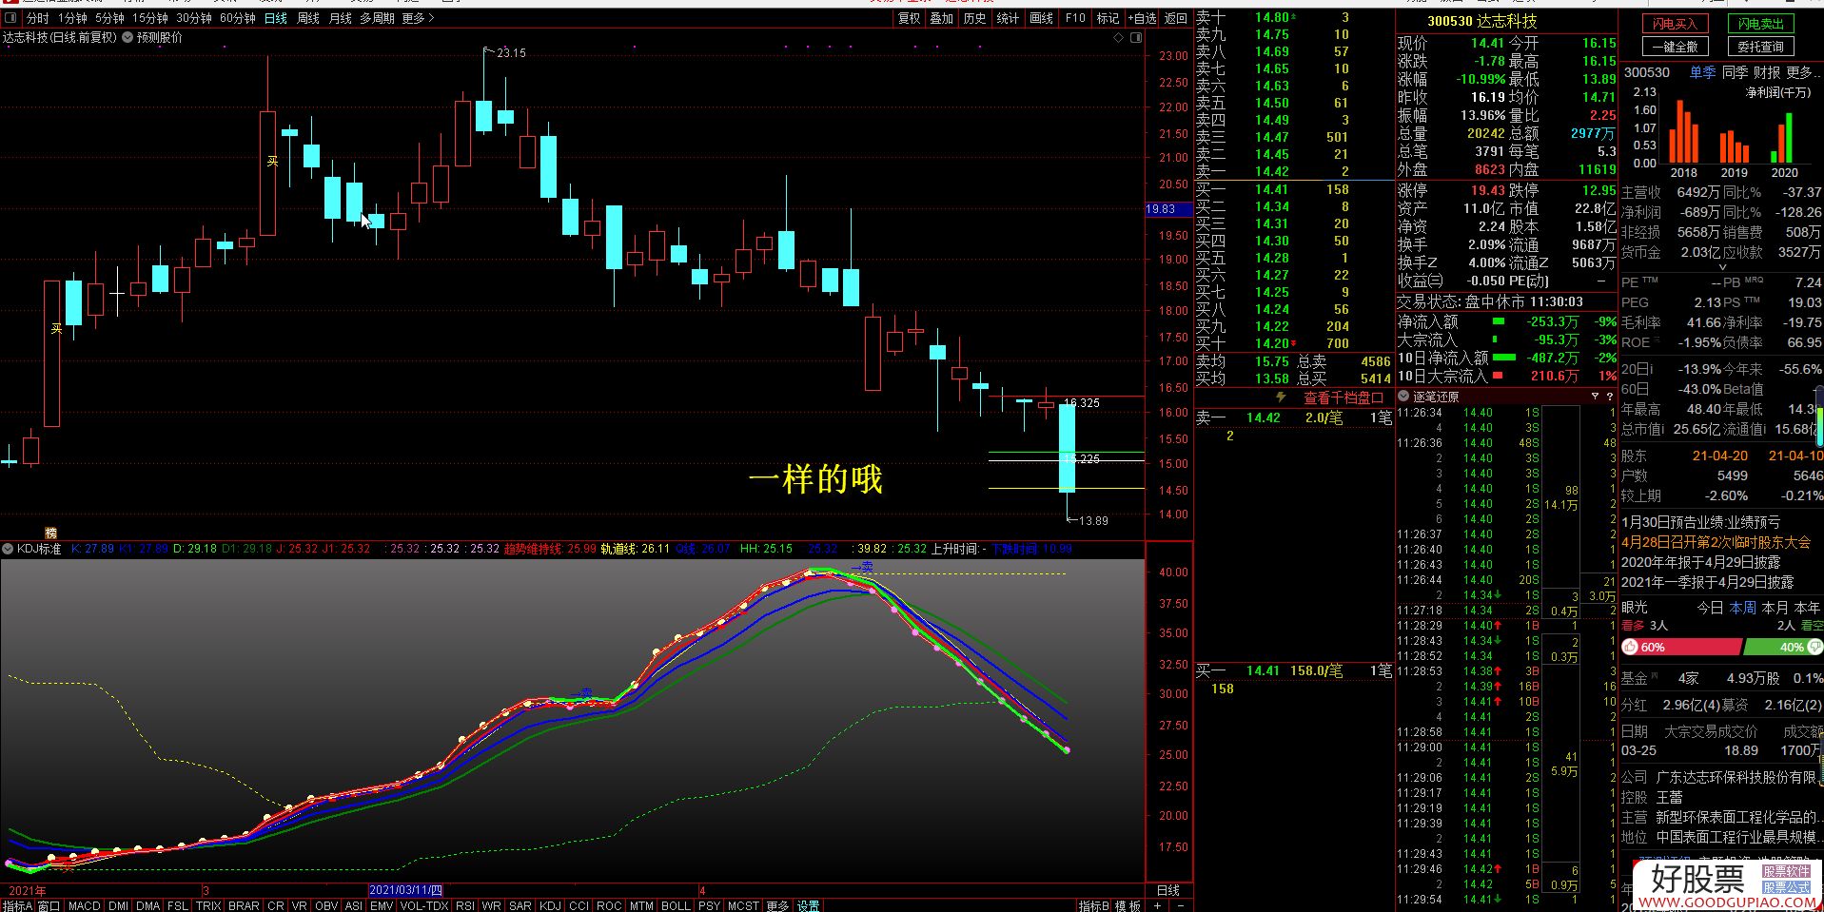
Task: Select the 单季 finance tab
Action: [x=1703, y=72]
